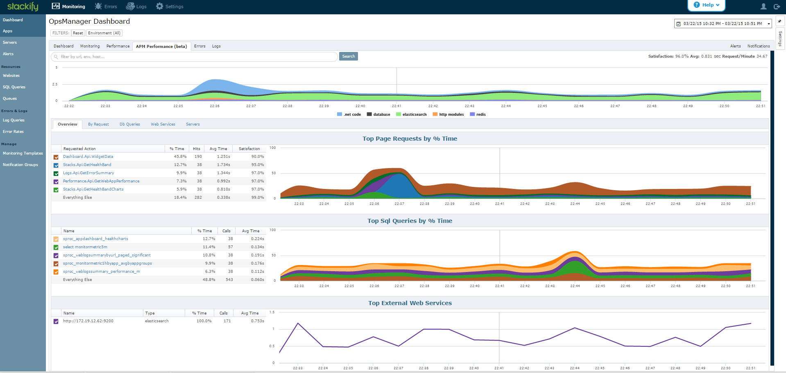
Task: Open the Logs icon in top bar
Action: [x=130, y=6]
